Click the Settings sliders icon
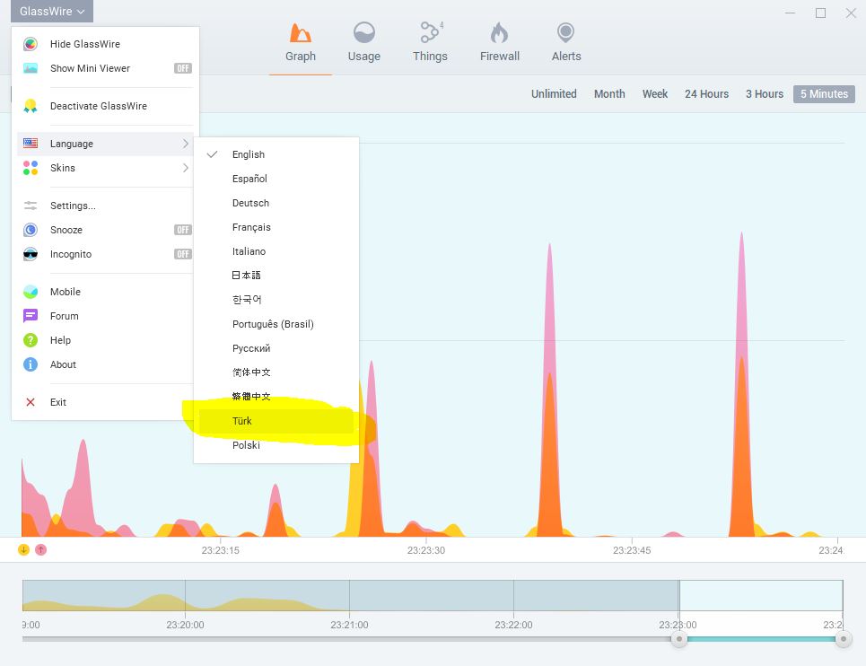This screenshot has height=666, width=866. point(31,206)
